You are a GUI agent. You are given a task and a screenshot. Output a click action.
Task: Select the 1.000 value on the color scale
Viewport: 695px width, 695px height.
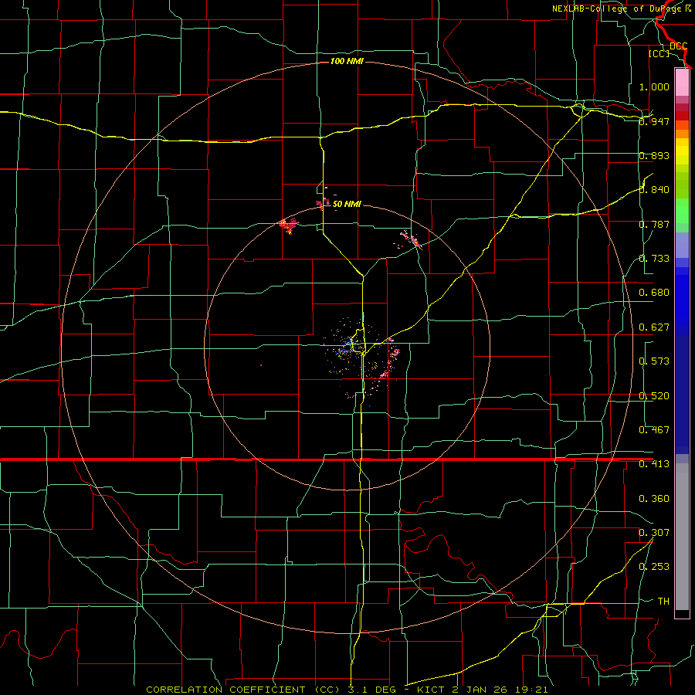tap(654, 86)
